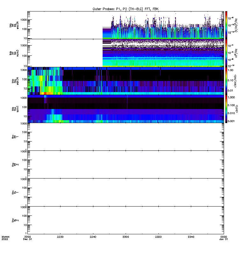Screen dimensions: 239x255
Task: Click the '0.100' tick on the <|nT|> color bar
Action: tap(231, 105)
